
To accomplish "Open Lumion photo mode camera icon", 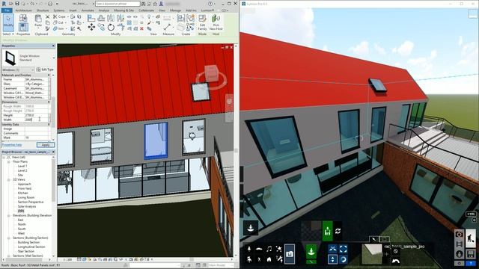I will pos(459,234).
